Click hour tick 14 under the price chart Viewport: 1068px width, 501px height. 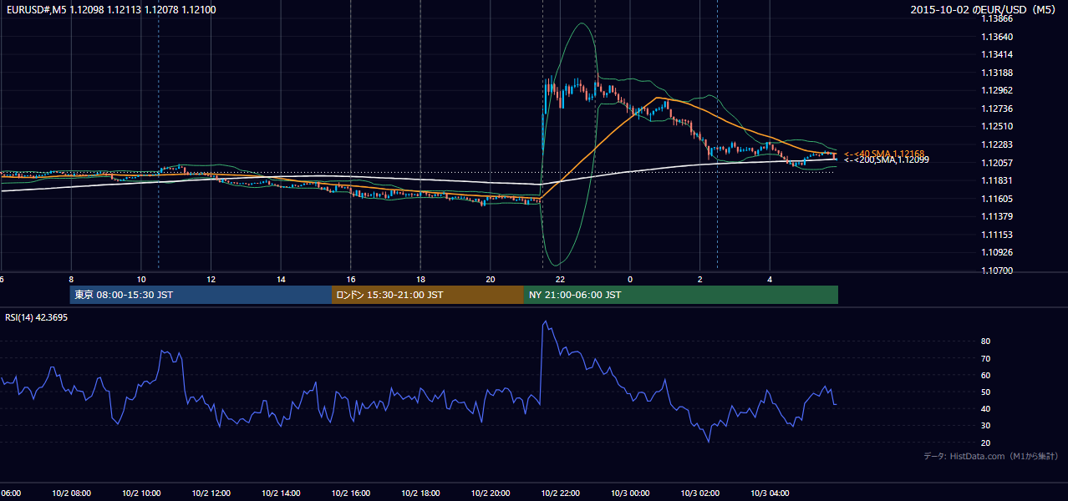click(281, 279)
